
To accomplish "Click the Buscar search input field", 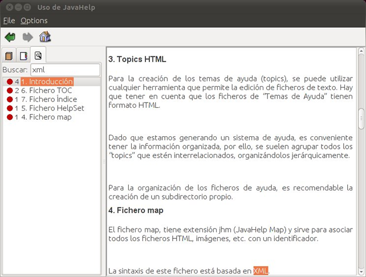I will pos(66,70).
